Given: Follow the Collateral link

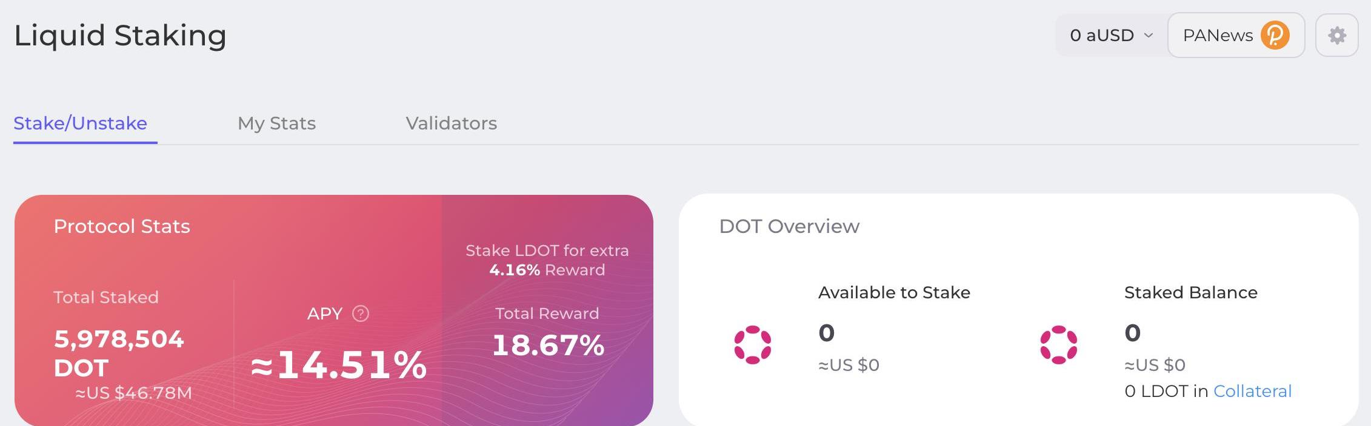Looking at the screenshot, I should [x=1252, y=392].
